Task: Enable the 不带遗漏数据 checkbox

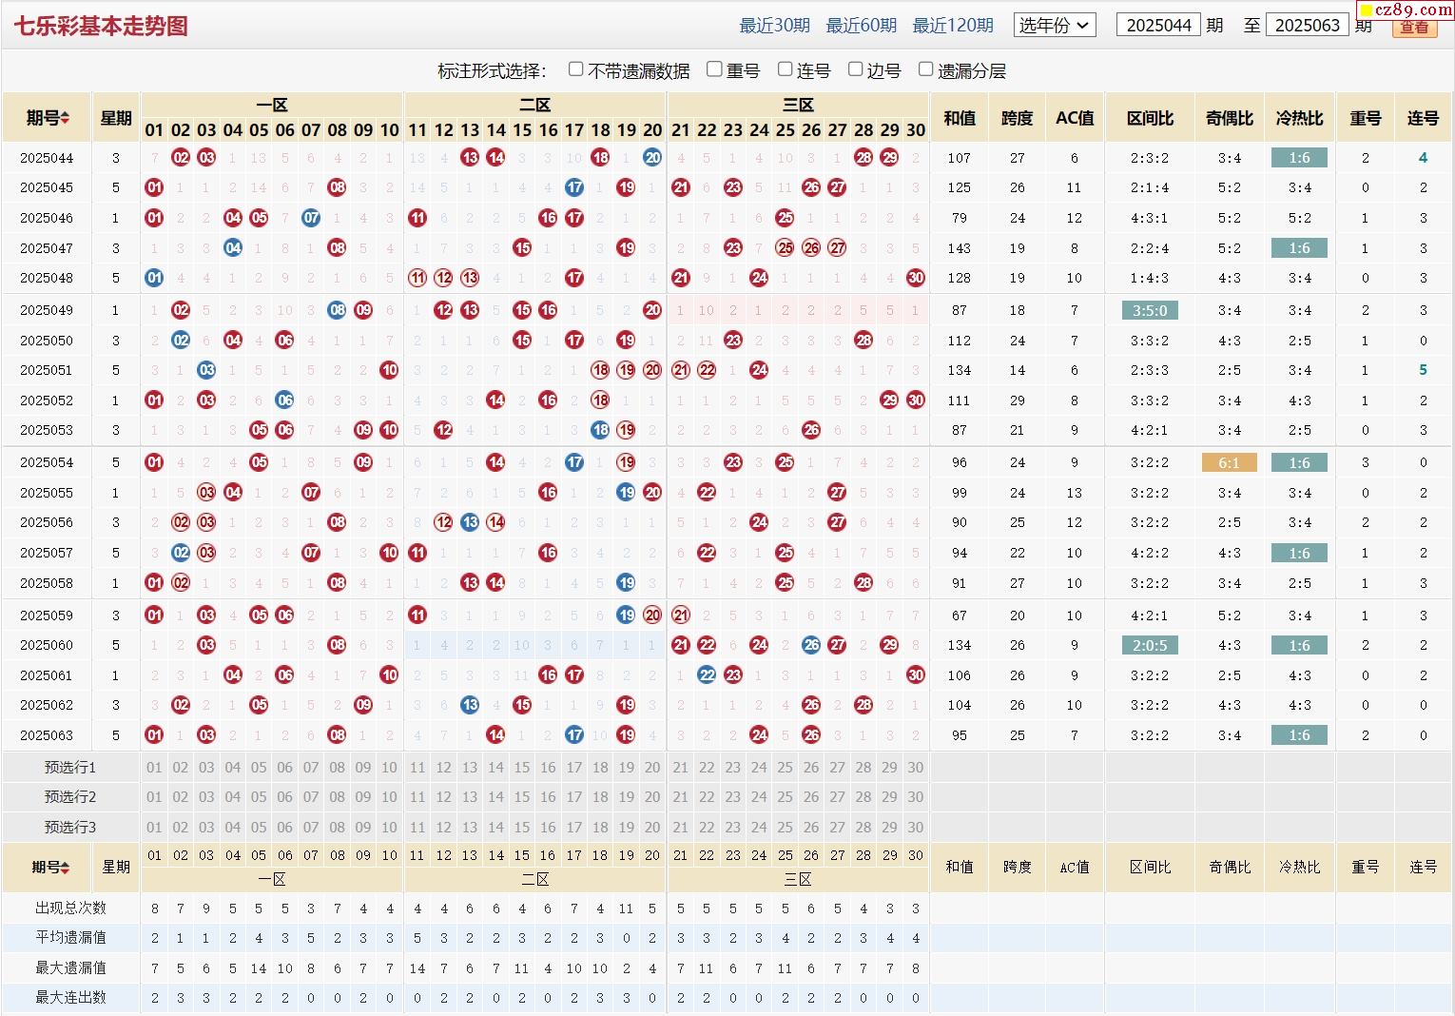Action: (575, 69)
